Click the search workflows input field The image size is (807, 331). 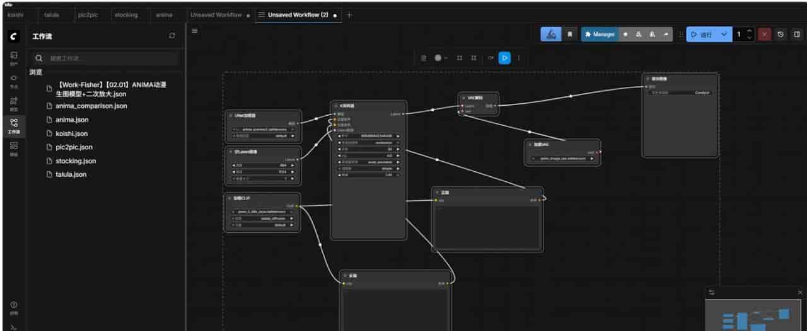(x=105, y=59)
